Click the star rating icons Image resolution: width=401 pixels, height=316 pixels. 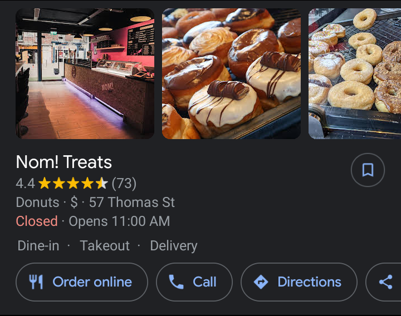click(x=73, y=183)
